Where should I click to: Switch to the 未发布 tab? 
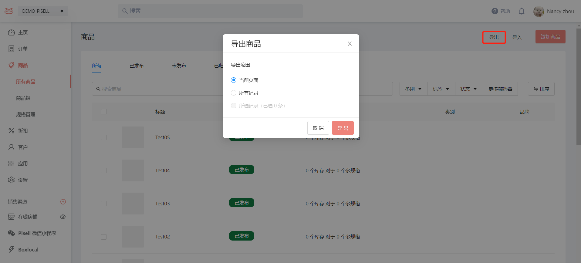coord(179,66)
